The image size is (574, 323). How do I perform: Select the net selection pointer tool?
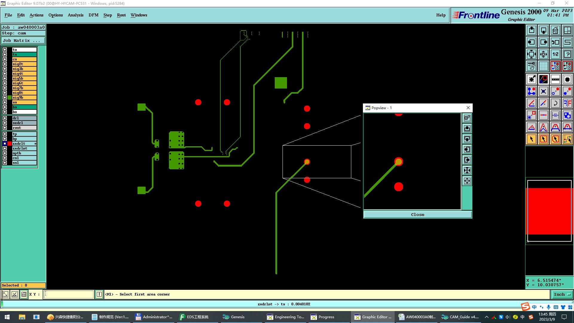[567, 139]
